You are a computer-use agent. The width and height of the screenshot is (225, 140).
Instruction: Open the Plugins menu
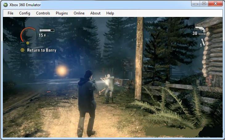[62, 13]
